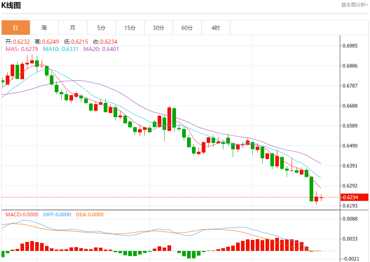Click the 0.6490 price axis label
Screen dimensions: 370x262
point(350,146)
